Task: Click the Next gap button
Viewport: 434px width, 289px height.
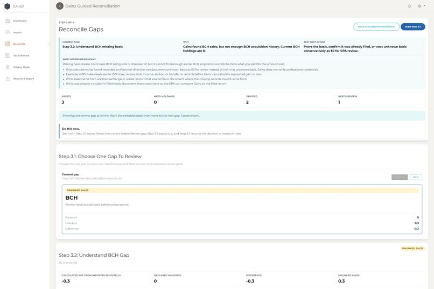Action: coord(416,177)
